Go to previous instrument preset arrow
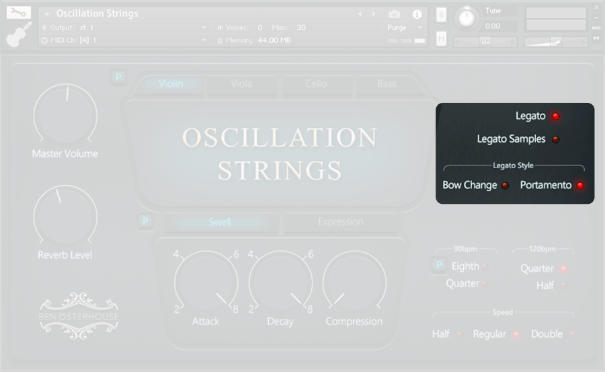 (360, 14)
